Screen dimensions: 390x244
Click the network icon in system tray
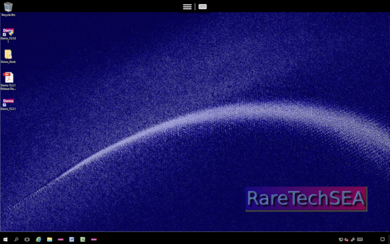[341, 239]
